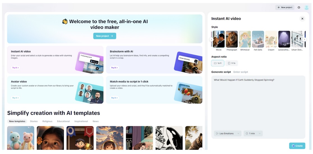Open the 1 min duration dropdown

point(253,134)
